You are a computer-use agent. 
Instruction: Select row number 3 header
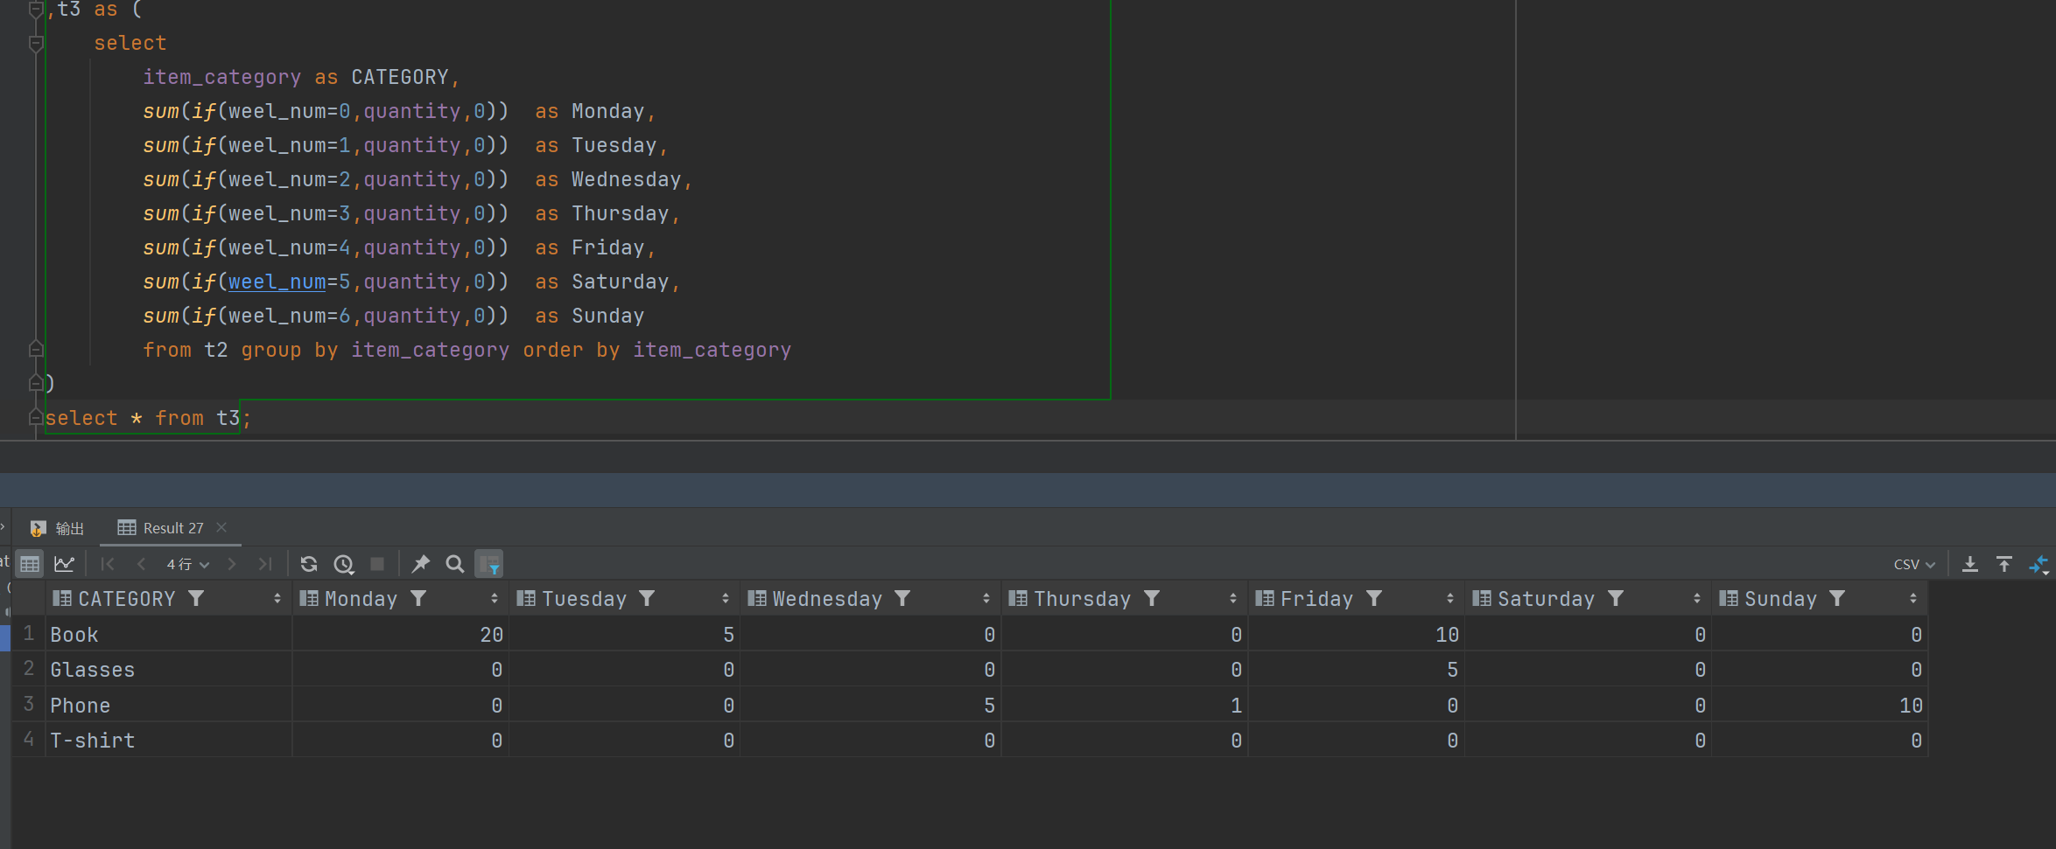coord(28,705)
